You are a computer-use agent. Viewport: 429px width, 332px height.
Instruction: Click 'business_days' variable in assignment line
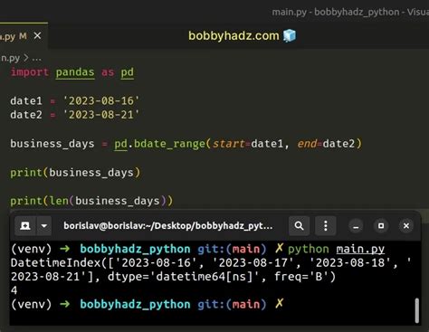pos(52,144)
